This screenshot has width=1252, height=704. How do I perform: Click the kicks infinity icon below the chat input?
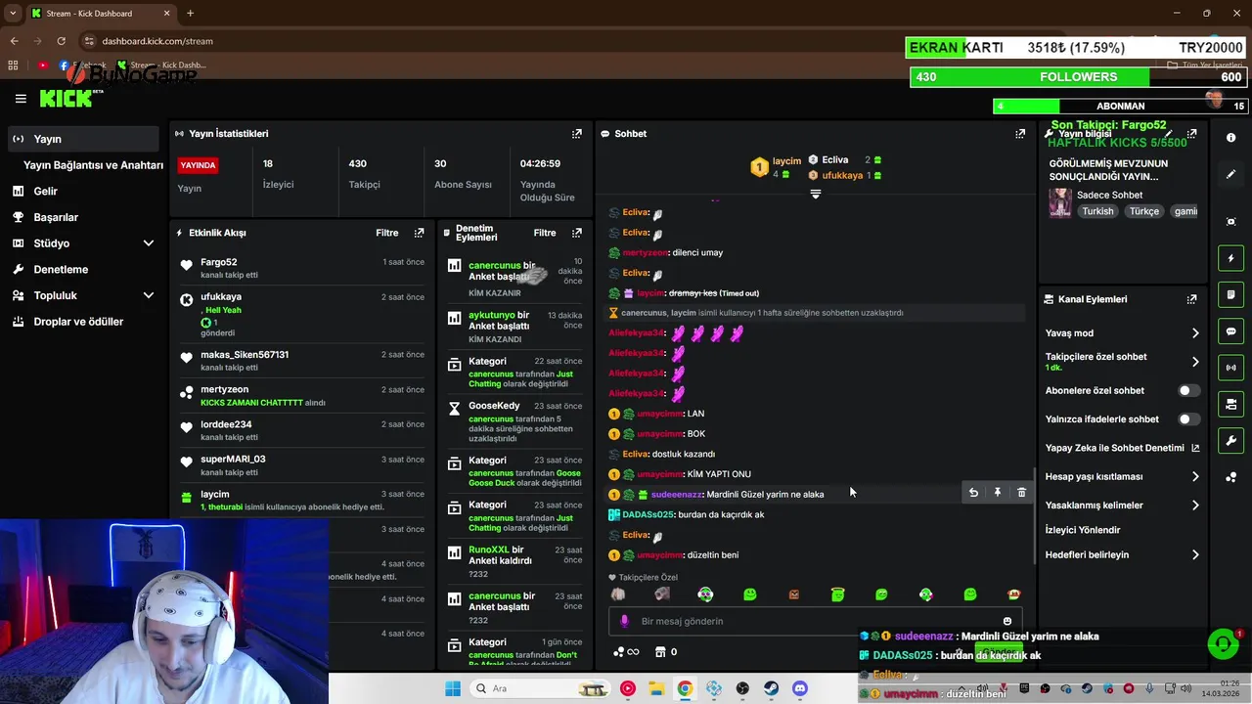point(625,652)
